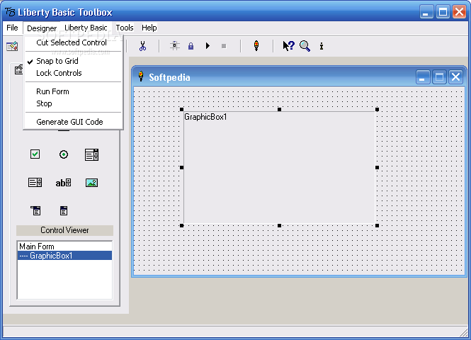
Task: Open the Liberty Basic menu
Action: (86, 28)
